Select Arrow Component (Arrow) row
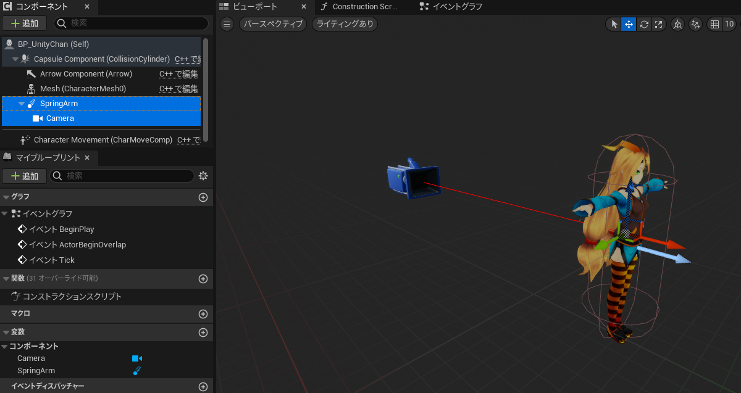 (101, 74)
